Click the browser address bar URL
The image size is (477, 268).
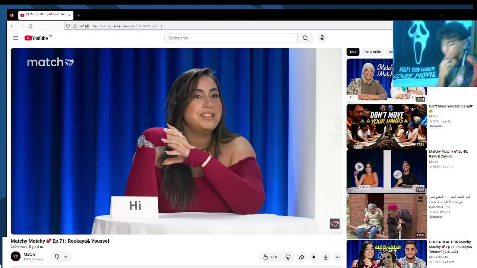pyautogui.click(x=127, y=26)
